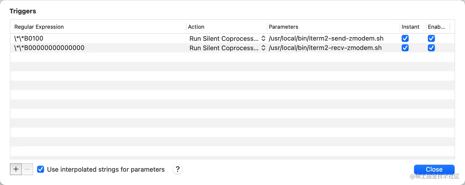Toggle Instant checkbox for recv-zmodem trigger
The width and height of the screenshot is (465, 185).
click(405, 48)
